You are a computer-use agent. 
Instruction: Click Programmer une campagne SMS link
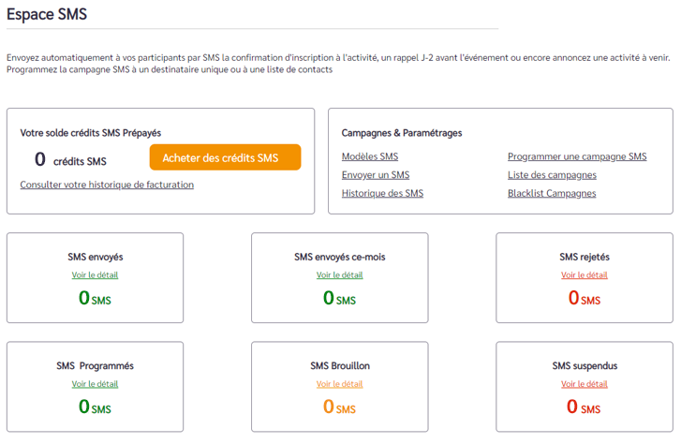[x=577, y=156]
